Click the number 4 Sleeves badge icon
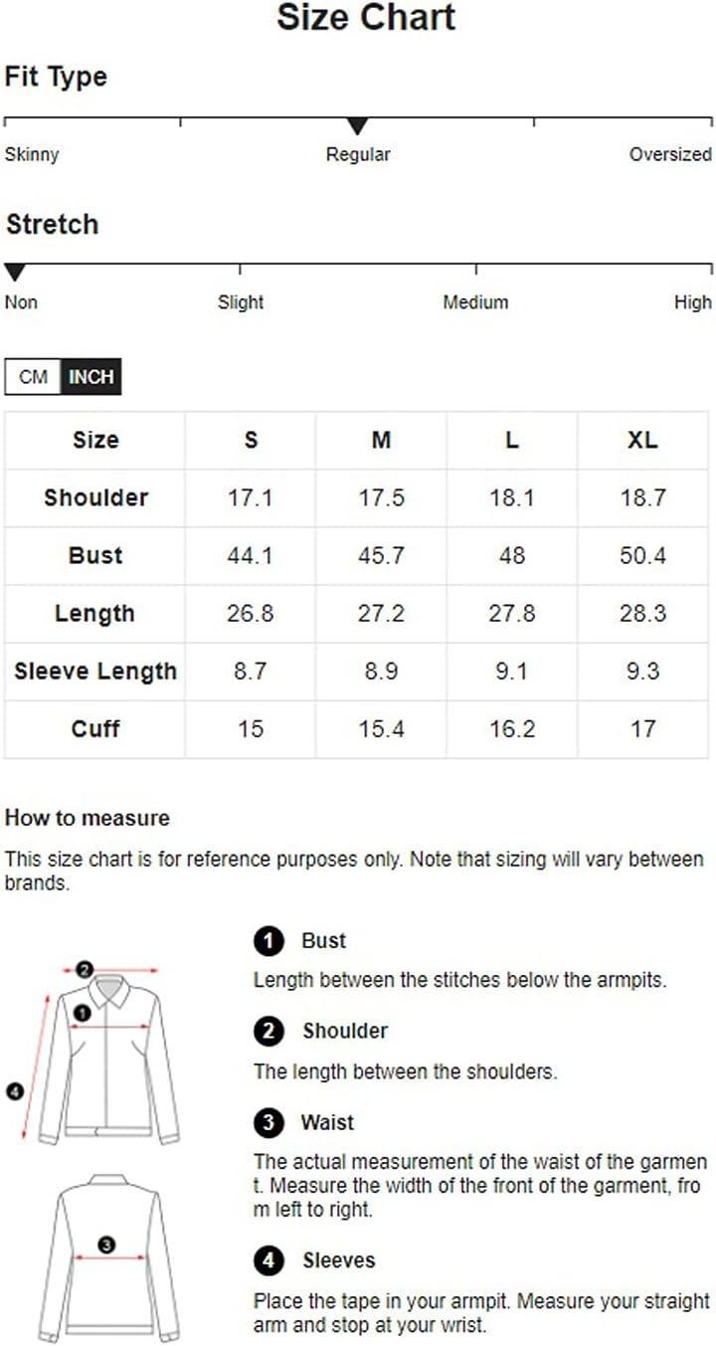Image resolution: width=716 pixels, height=1346 pixels. pyautogui.click(x=268, y=1261)
